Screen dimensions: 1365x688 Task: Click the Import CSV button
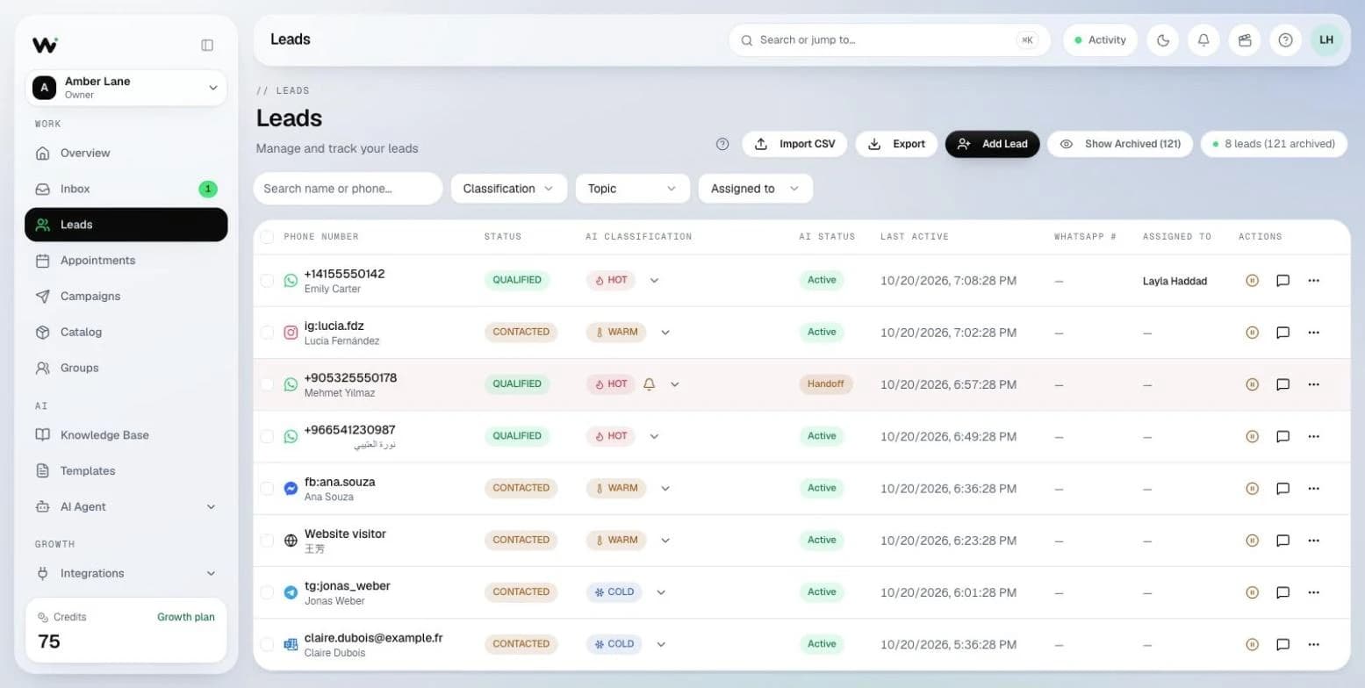point(794,144)
